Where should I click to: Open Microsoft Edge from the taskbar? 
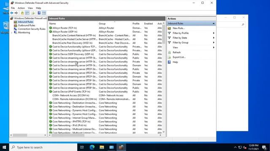(x=92, y=147)
